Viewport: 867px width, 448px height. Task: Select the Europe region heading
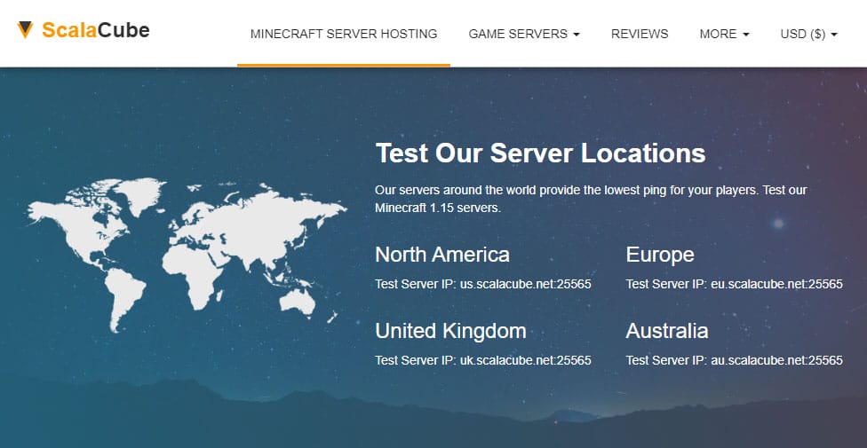pyautogui.click(x=660, y=255)
